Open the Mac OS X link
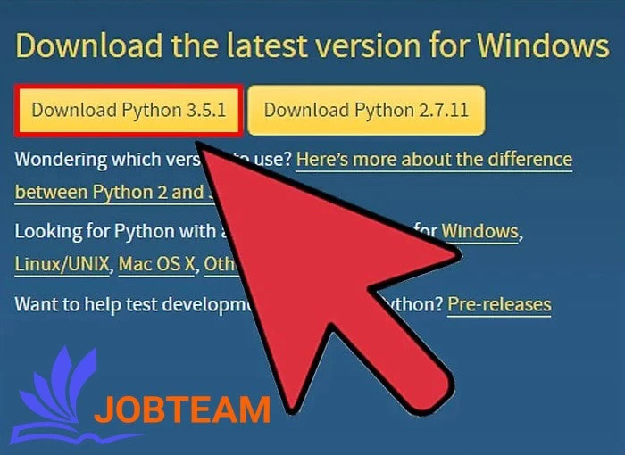The height and width of the screenshot is (455, 625). [156, 264]
